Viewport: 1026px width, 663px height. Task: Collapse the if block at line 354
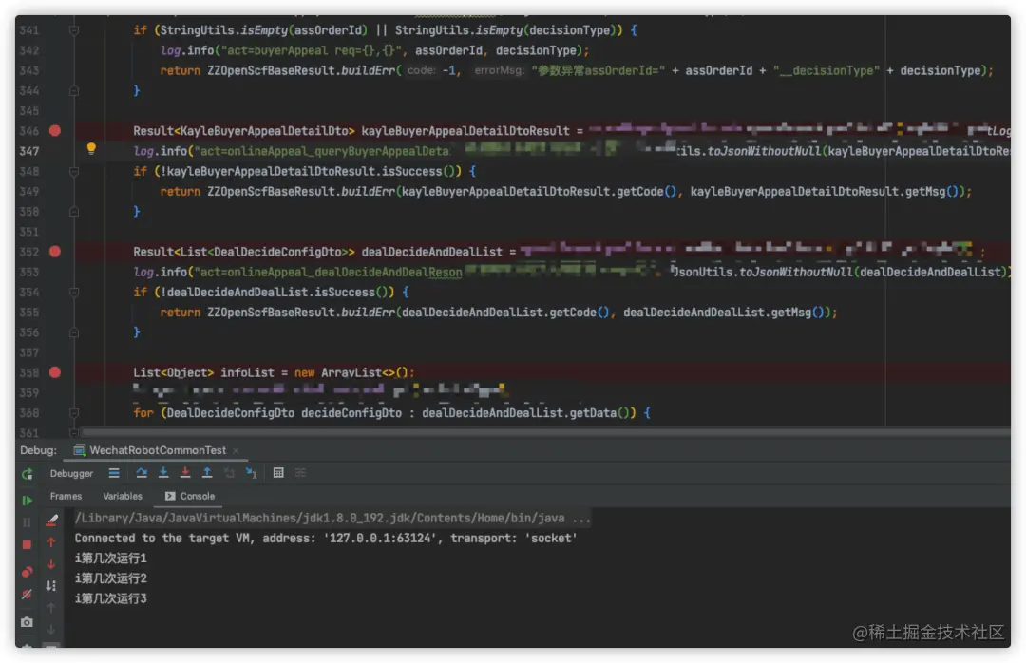point(74,292)
